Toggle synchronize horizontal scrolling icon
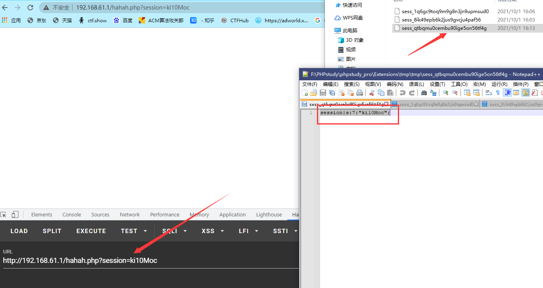 click(476, 93)
